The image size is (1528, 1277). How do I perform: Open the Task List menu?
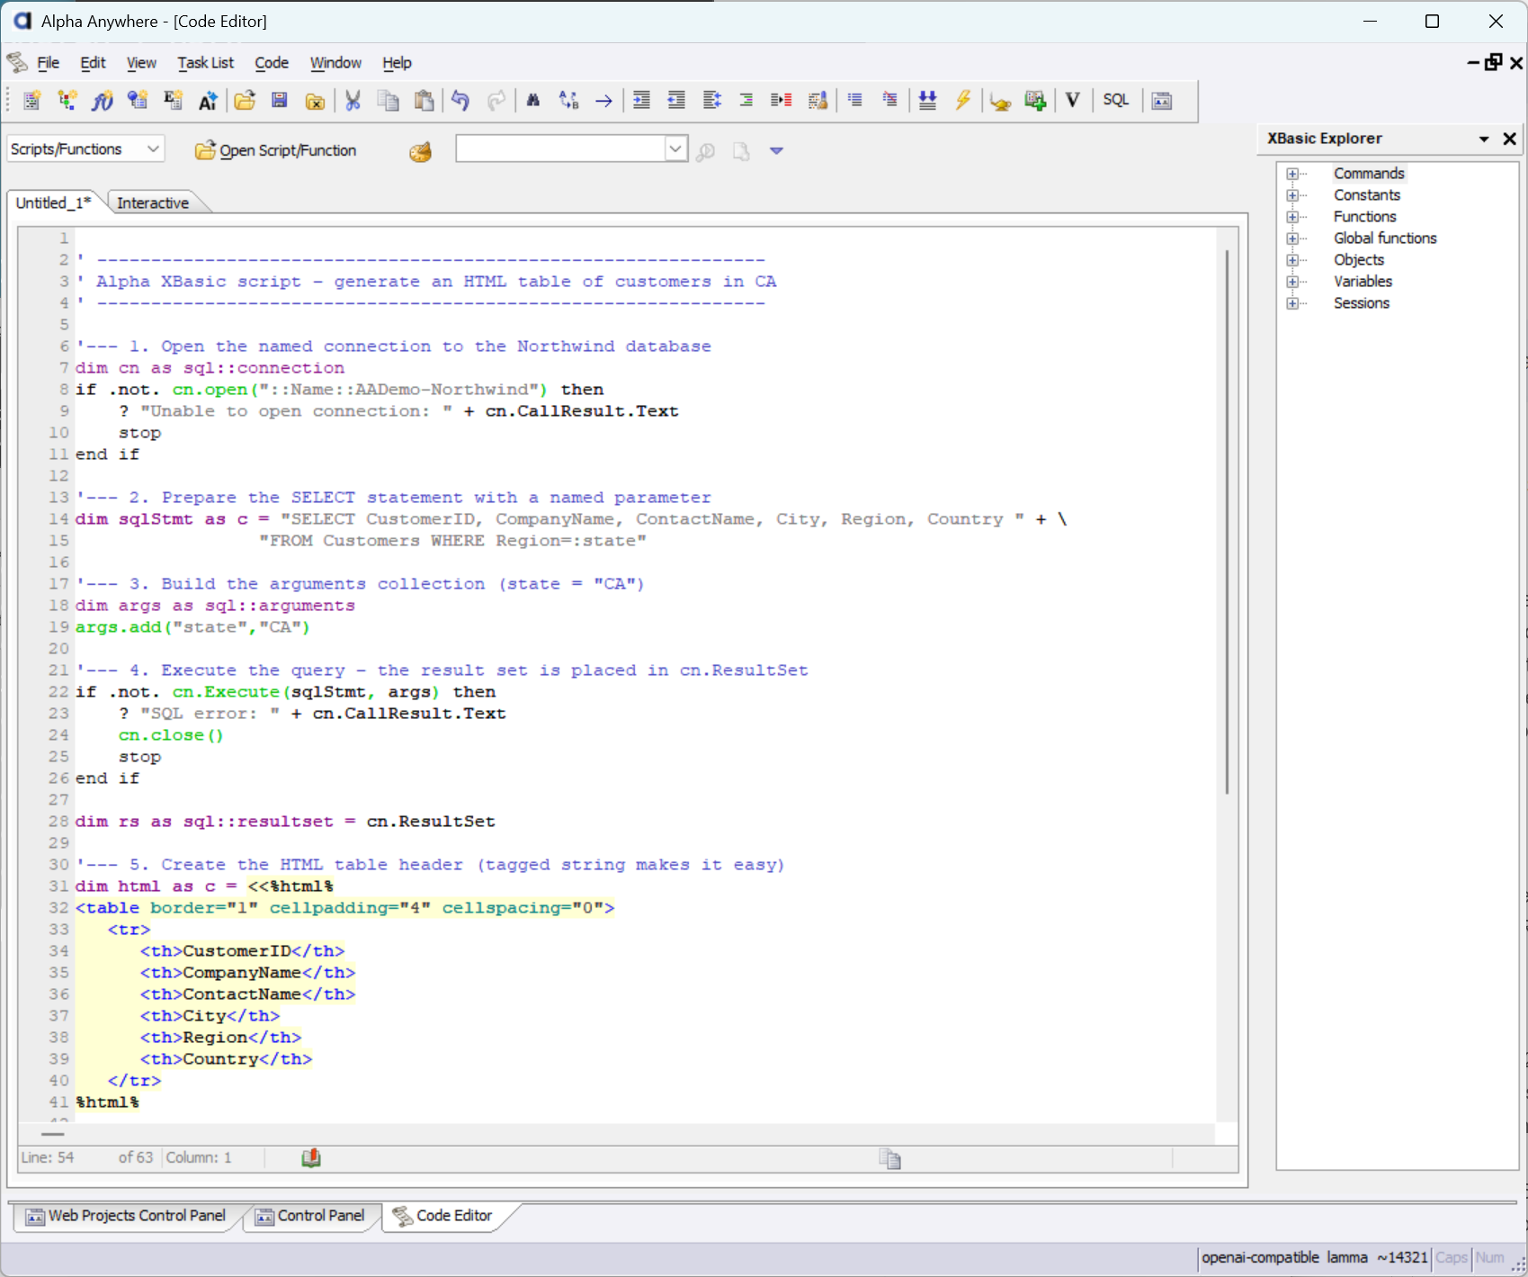pyautogui.click(x=205, y=63)
